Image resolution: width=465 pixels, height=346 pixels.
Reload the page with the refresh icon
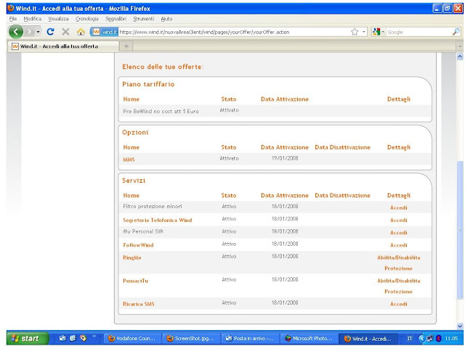[50, 32]
